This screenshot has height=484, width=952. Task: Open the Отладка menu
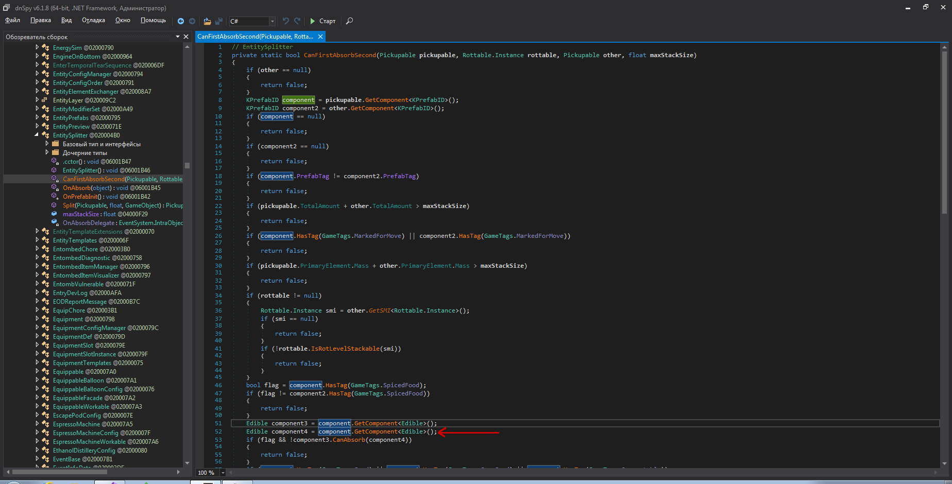93,20
